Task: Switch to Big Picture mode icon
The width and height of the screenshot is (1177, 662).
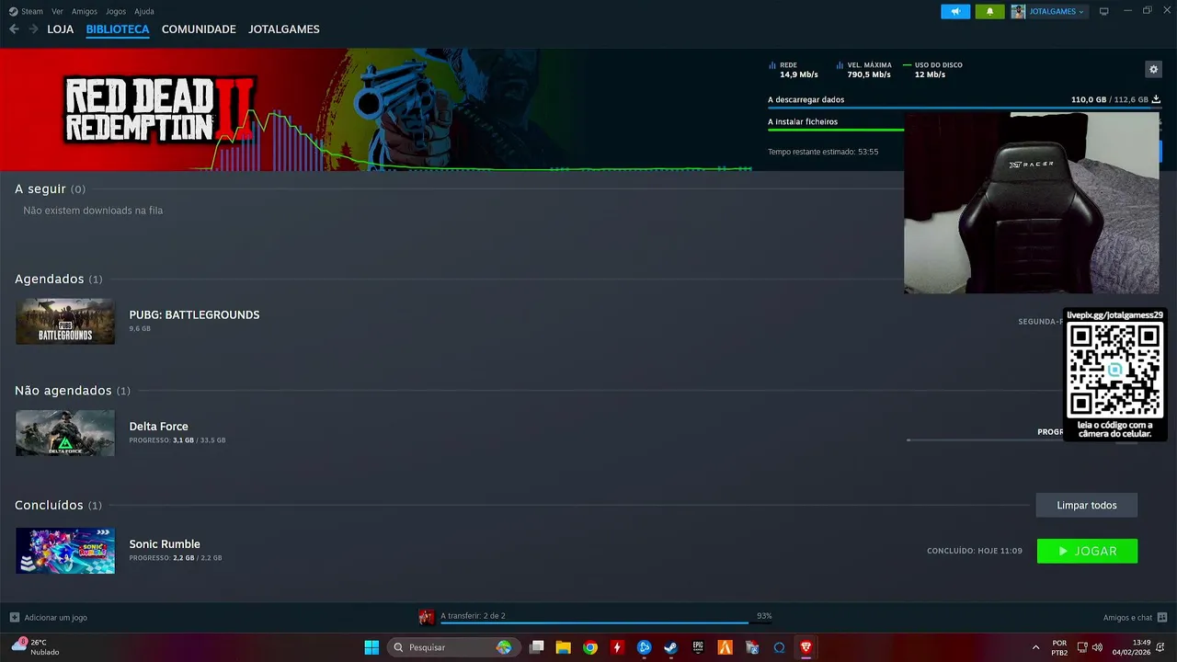Action: pos(1104,11)
